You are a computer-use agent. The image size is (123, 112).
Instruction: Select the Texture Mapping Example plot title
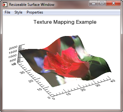coord(65,22)
